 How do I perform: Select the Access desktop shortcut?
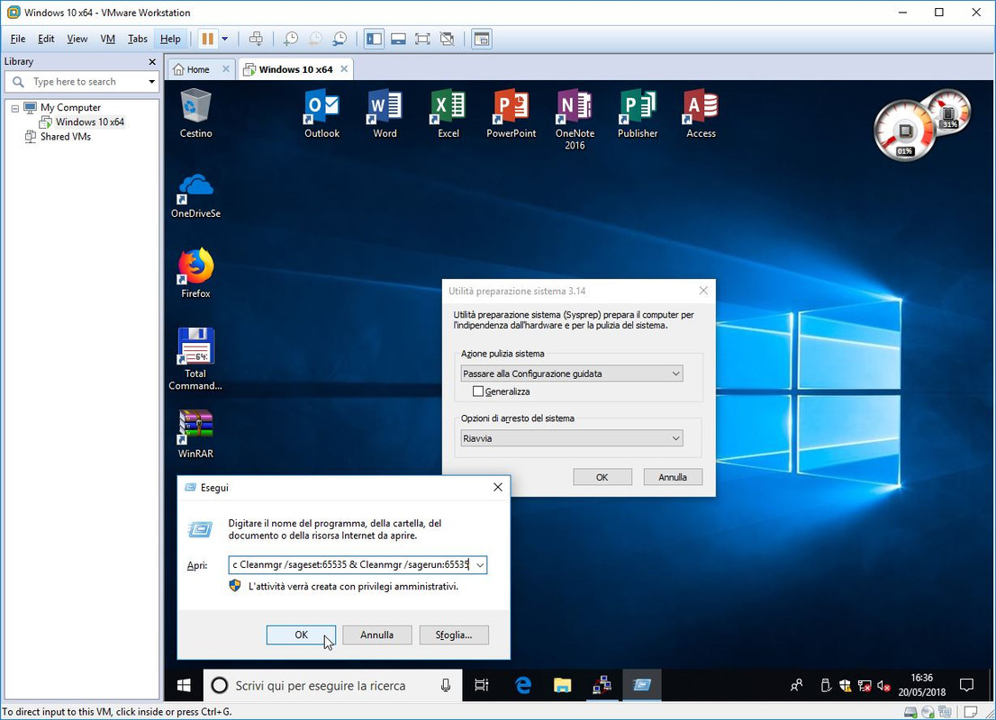701,113
